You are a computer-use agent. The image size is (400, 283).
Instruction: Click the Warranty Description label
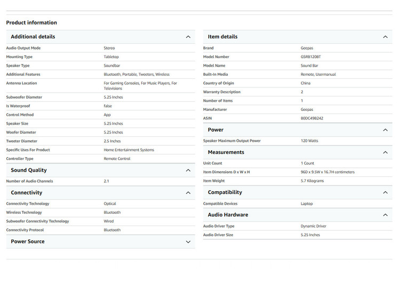222,92
